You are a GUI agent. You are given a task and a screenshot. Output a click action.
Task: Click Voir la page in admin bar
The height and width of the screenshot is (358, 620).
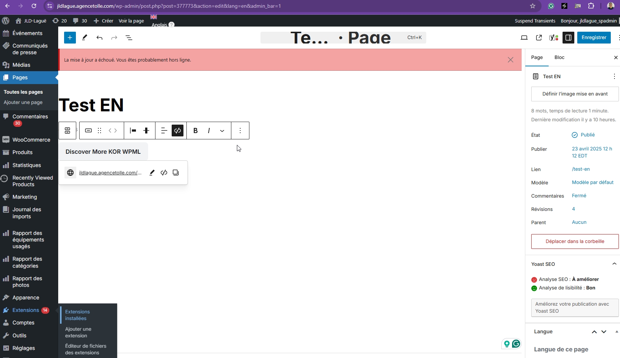[131, 21]
